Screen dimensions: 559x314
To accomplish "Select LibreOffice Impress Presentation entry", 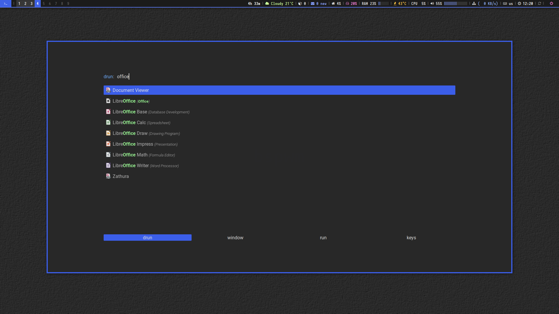I will click(279, 144).
